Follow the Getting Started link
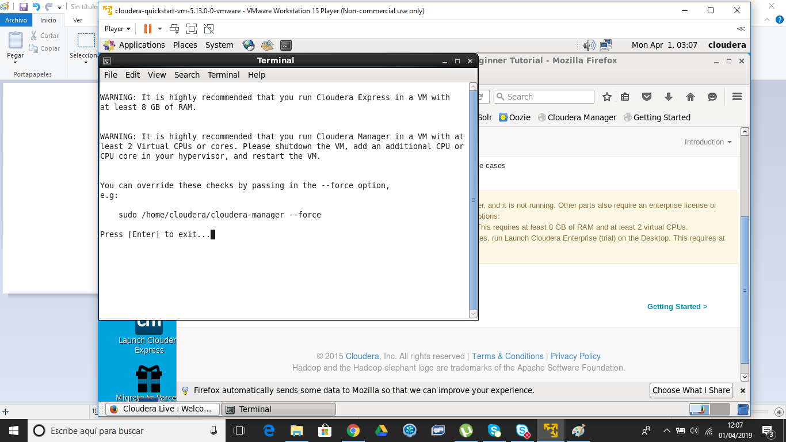The height and width of the screenshot is (442, 786). tap(677, 306)
